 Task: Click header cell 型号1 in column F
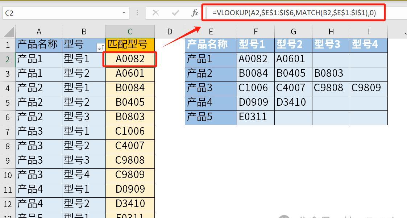point(256,45)
